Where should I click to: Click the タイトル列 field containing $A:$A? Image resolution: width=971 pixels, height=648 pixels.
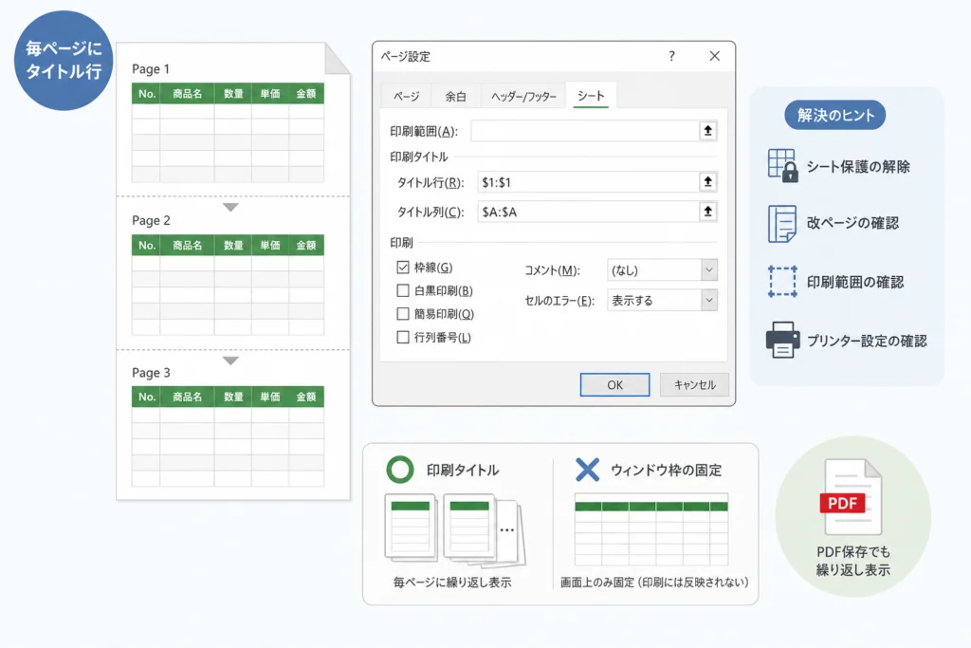click(x=588, y=212)
